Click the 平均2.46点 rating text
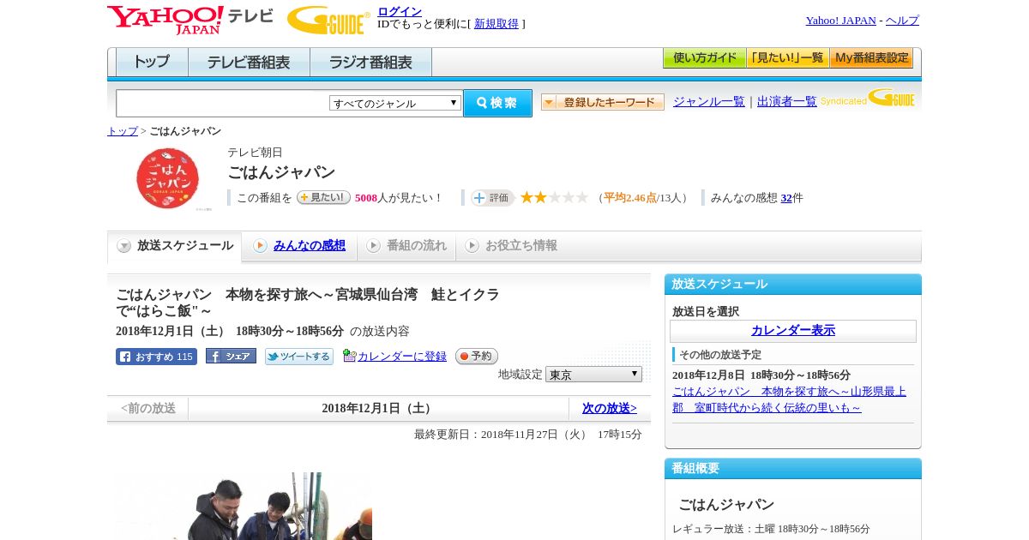The width and height of the screenshot is (1029, 540). [x=630, y=198]
